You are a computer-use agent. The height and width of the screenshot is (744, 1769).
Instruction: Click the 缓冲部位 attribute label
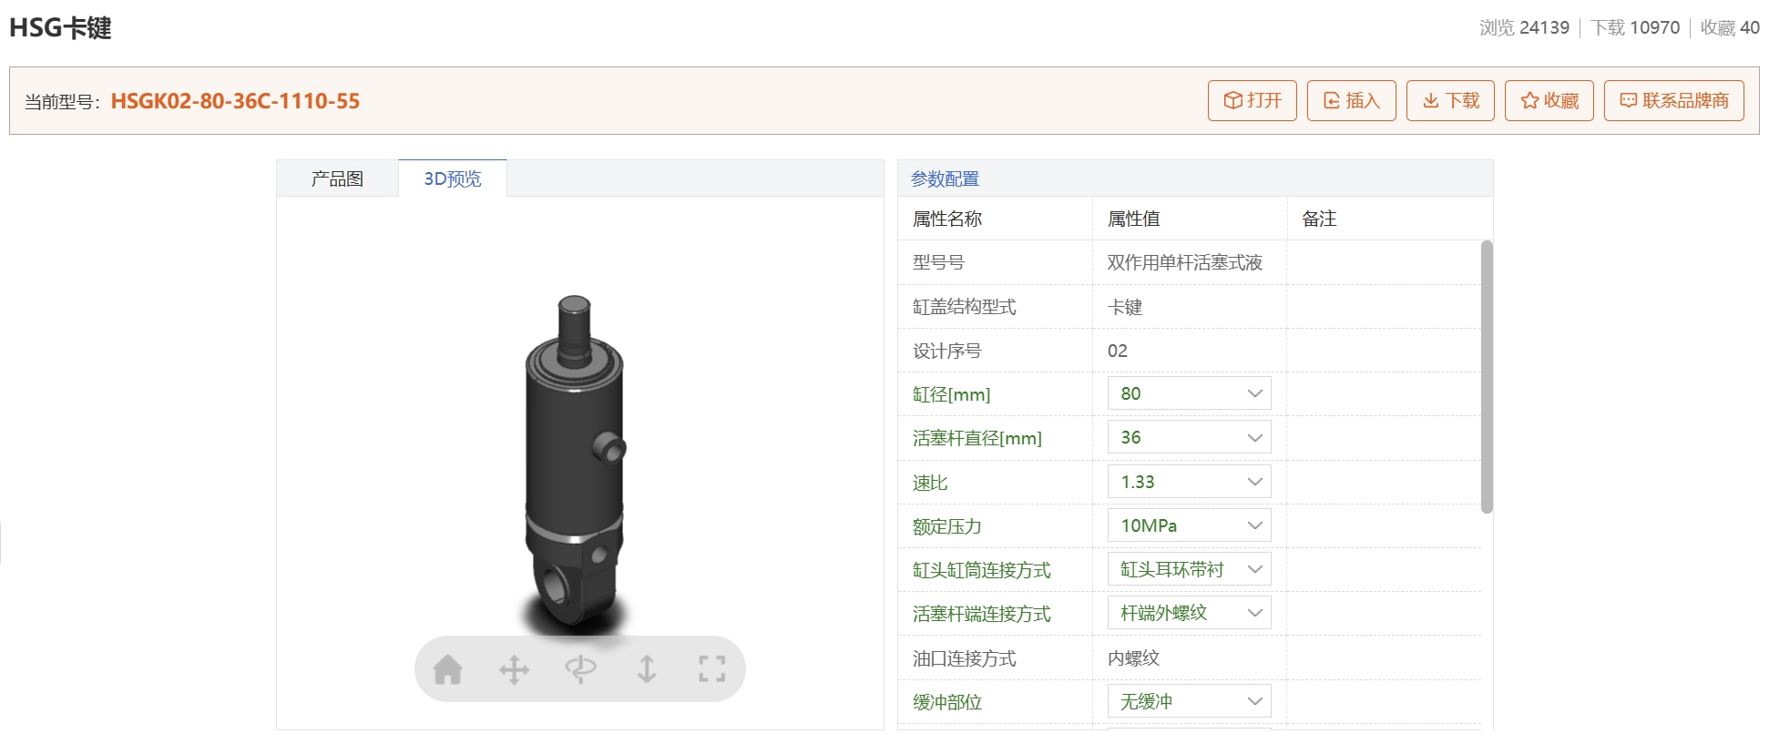tap(946, 702)
